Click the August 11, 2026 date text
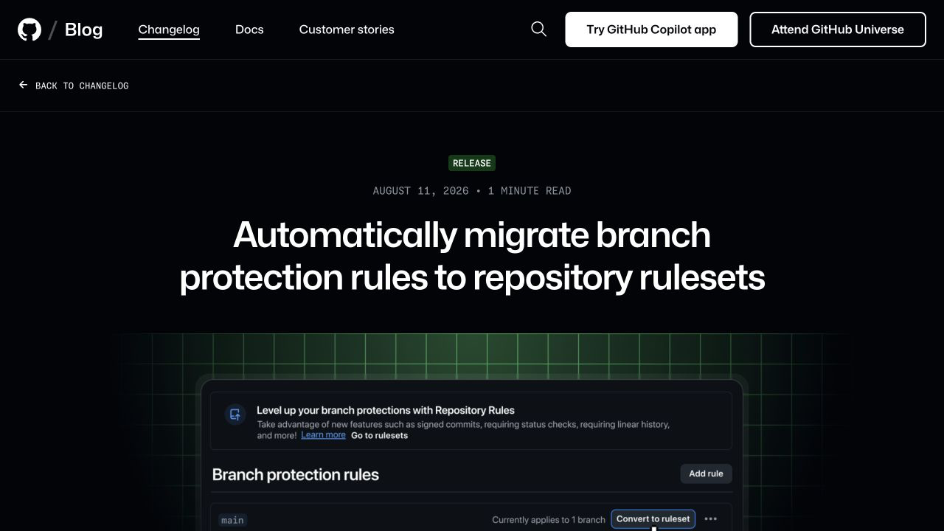The height and width of the screenshot is (531, 944). click(x=420, y=191)
